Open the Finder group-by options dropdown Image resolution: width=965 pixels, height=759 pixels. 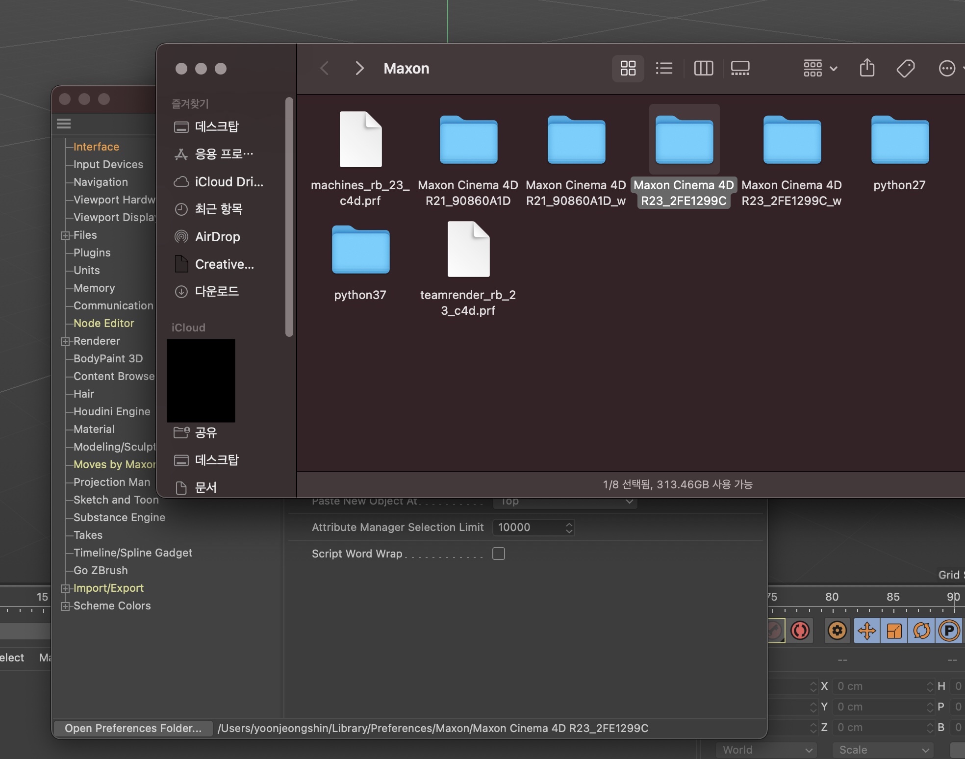820,68
